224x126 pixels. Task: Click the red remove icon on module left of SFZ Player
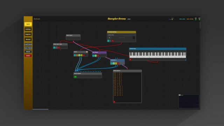84,55
